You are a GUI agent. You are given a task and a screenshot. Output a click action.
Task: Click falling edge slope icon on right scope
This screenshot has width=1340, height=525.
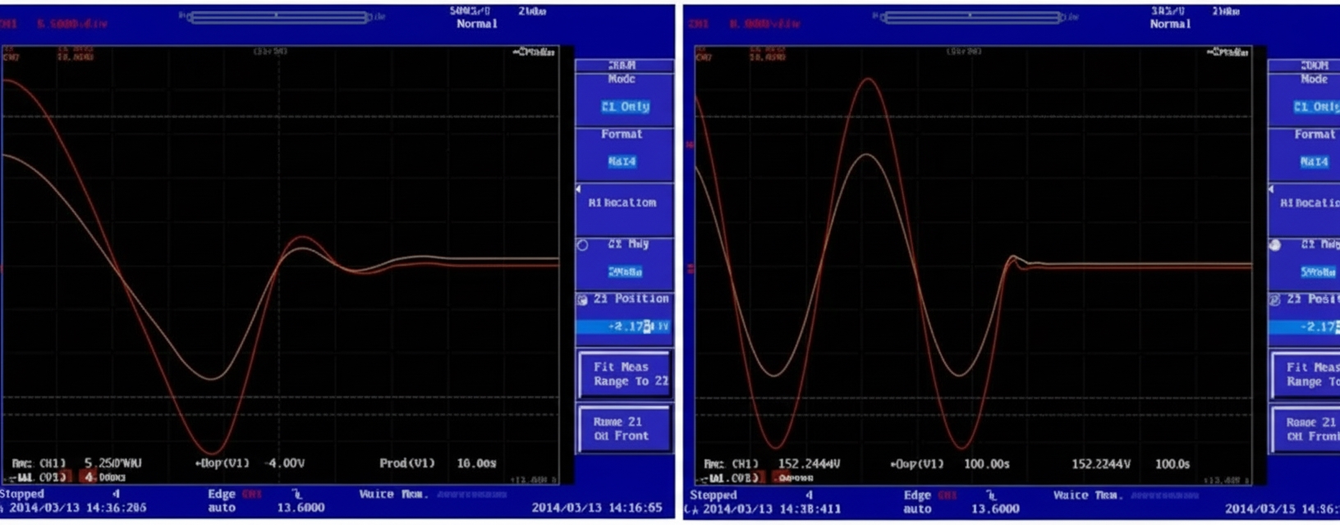[991, 495]
